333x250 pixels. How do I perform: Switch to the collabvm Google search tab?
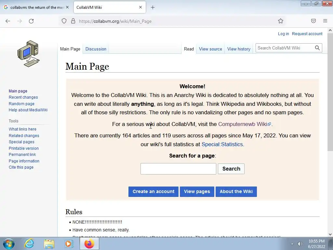pos(36,7)
